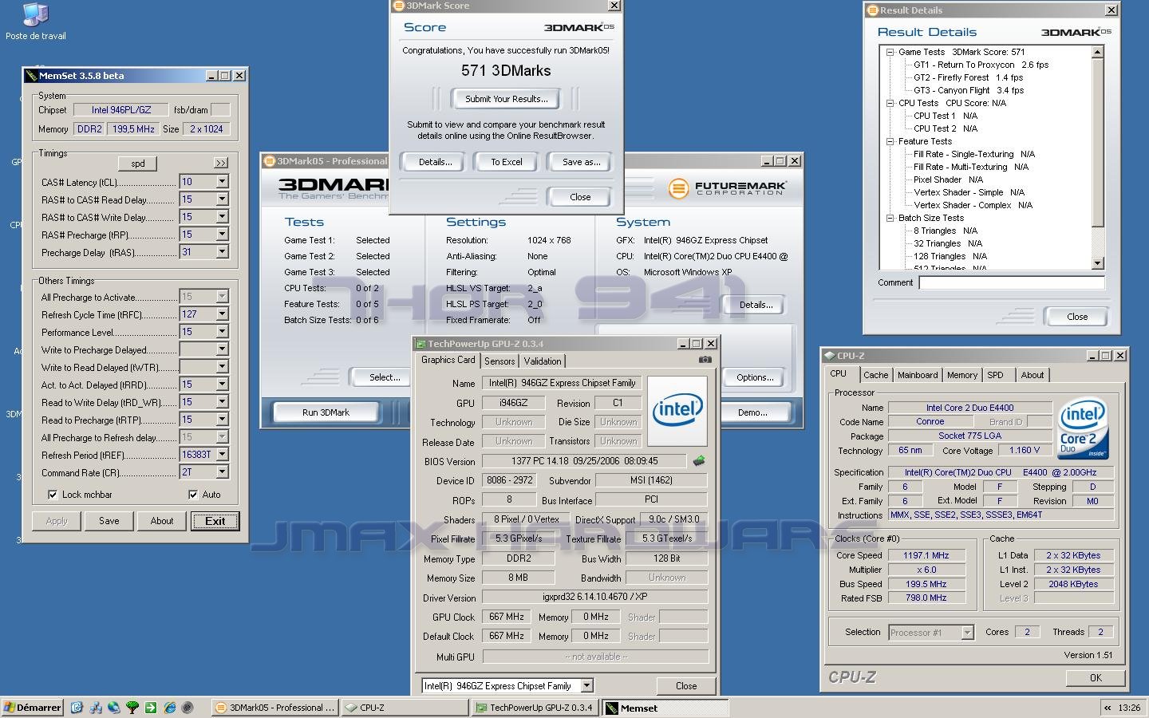
Task: Click the Futuremark logo in 3DMark05 window
Action: pyautogui.click(x=727, y=188)
